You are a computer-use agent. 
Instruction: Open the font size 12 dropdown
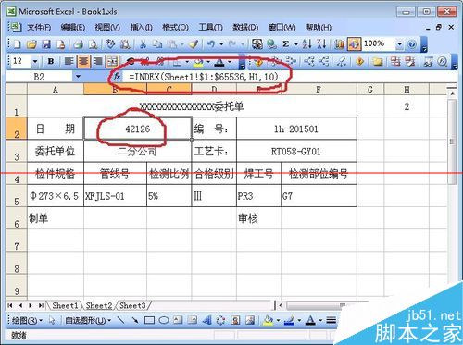tap(35, 62)
